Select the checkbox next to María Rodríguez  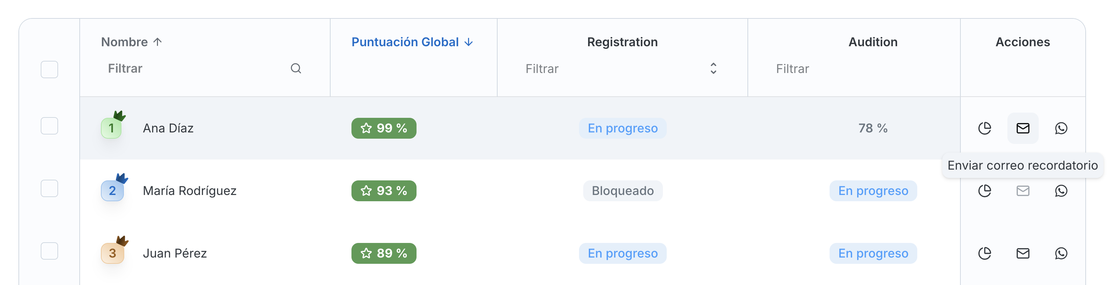pyautogui.click(x=49, y=188)
